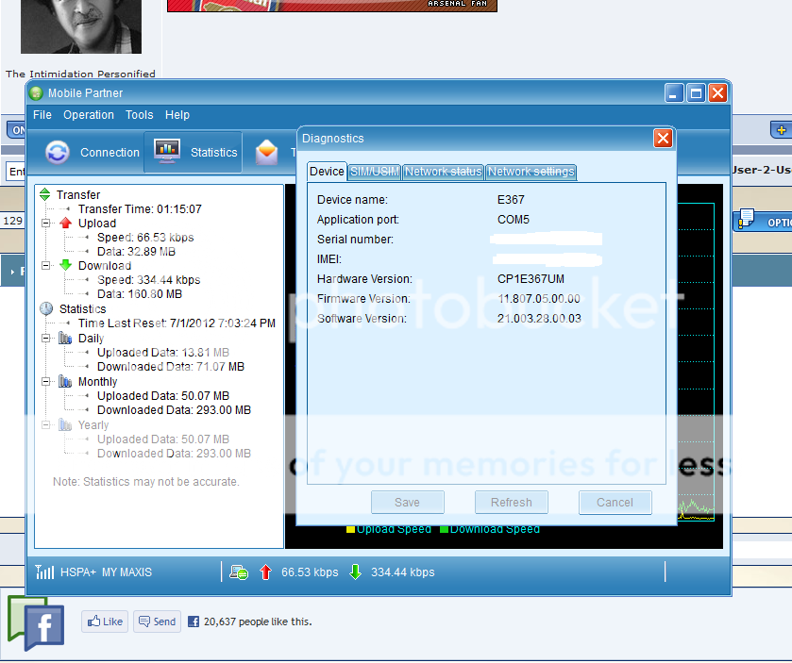The width and height of the screenshot is (792, 663).
Task: Click the Facebook Like button
Action: click(x=104, y=622)
